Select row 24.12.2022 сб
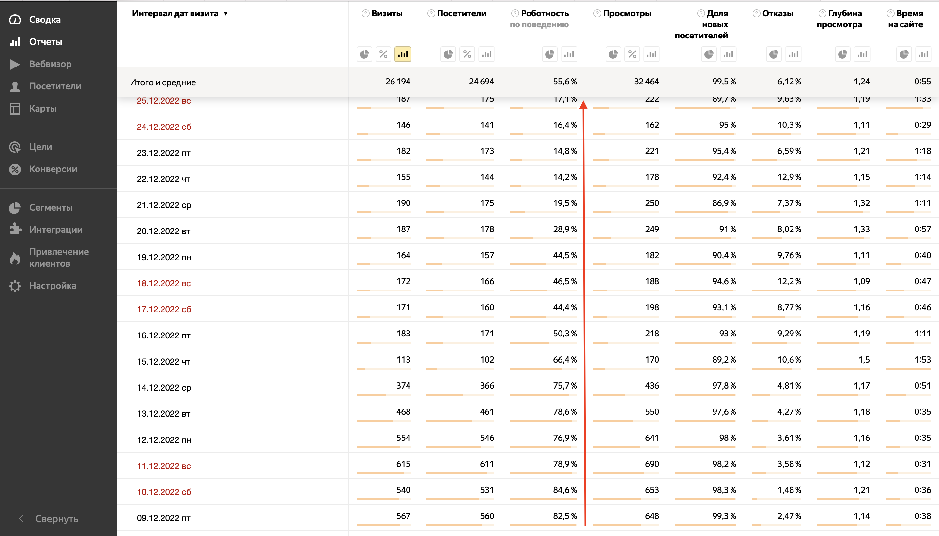Viewport: 939px width, 536px height. [528, 126]
